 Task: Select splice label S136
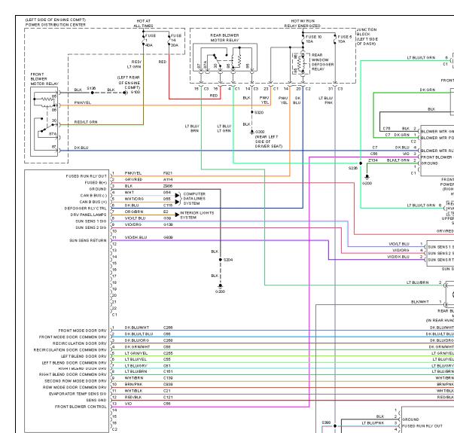[x=91, y=88]
